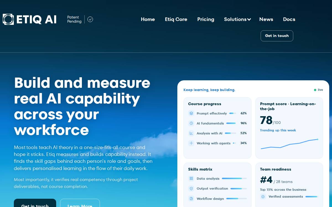
Task: Click the dark hero Get in touch button
Action: click(x=35, y=203)
